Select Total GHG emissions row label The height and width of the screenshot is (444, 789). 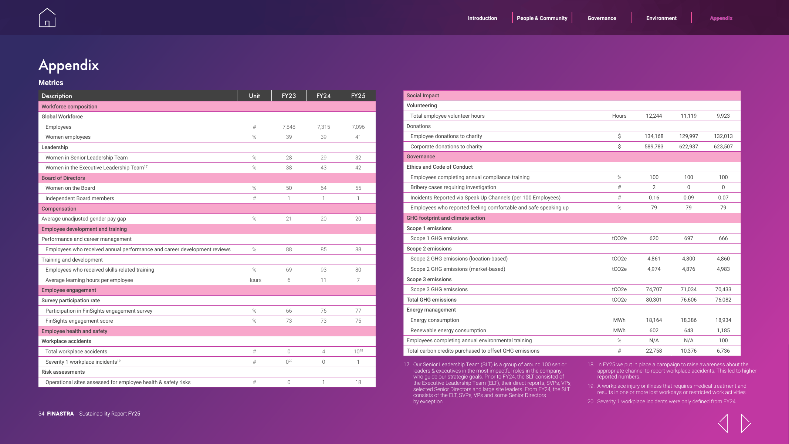(431, 300)
